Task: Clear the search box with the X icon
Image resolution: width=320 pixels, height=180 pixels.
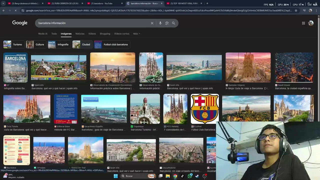Action: tap(152, 23)
